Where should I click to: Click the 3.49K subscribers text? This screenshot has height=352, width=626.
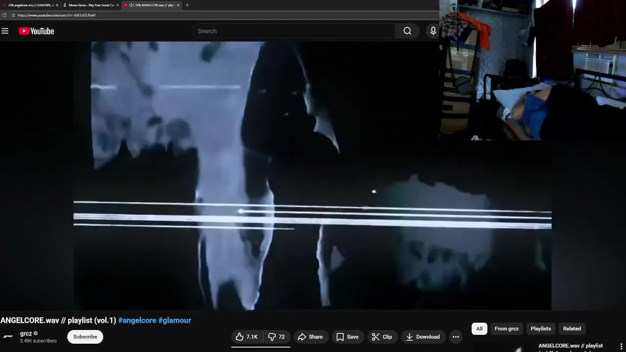point(38,341)
